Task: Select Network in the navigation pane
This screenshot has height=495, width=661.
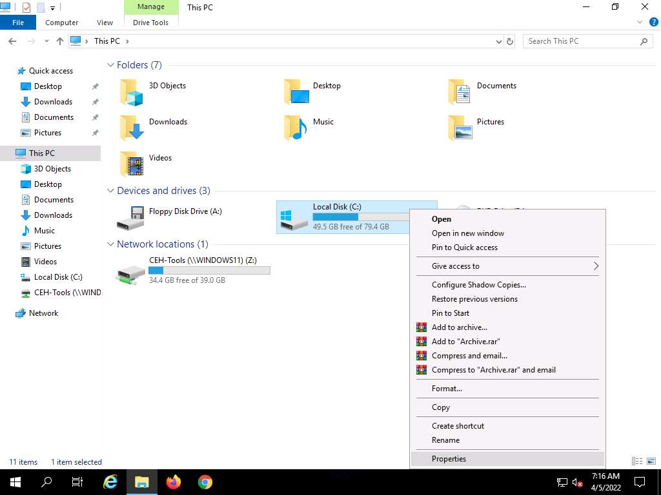Action: click(x=43, y=313)
